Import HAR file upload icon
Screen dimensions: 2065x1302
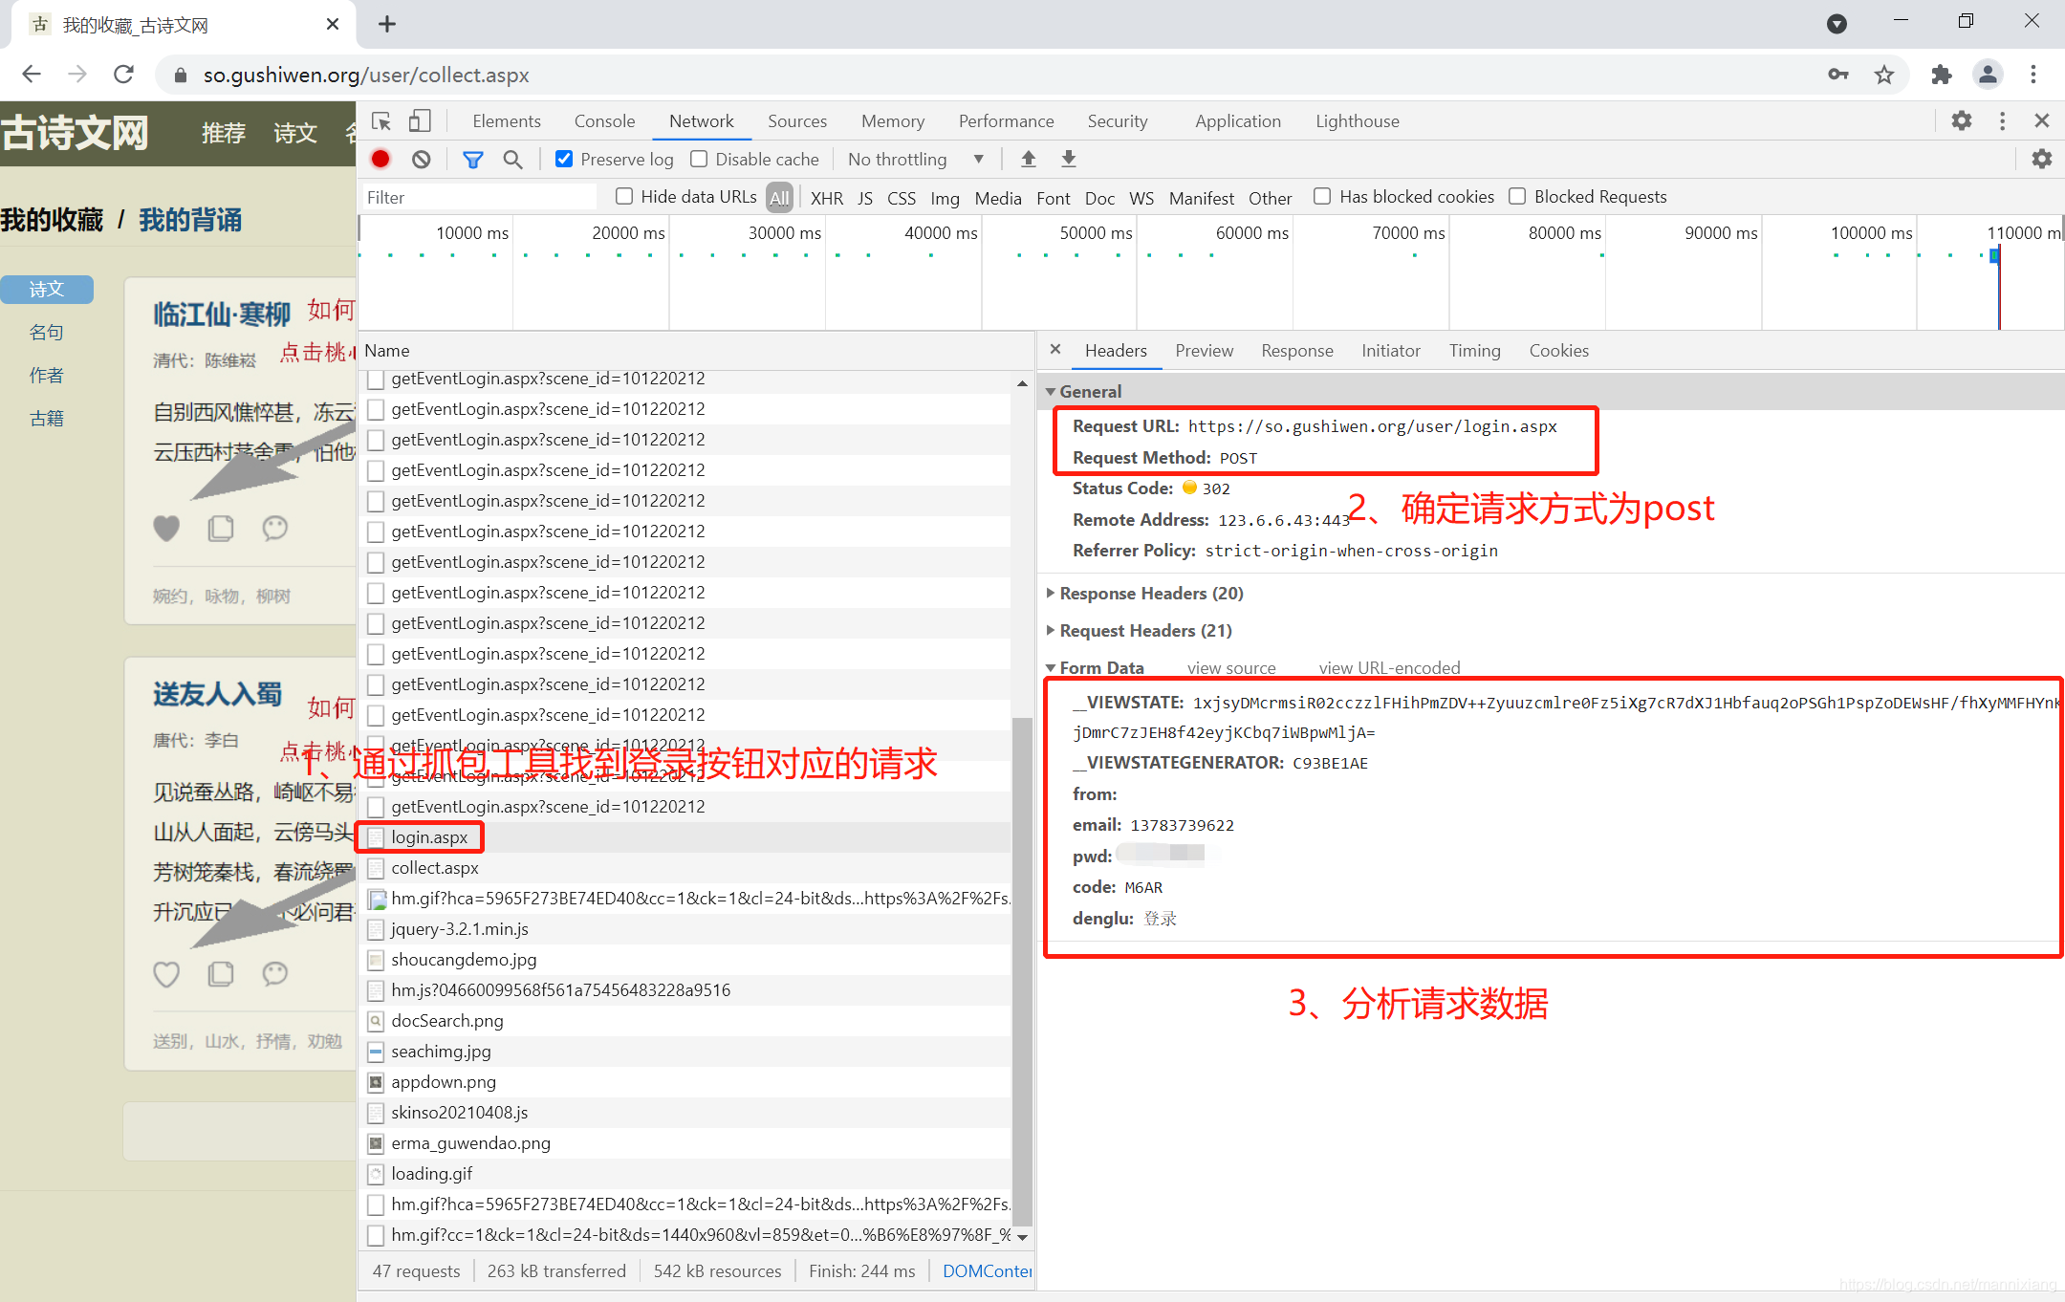1029,160
